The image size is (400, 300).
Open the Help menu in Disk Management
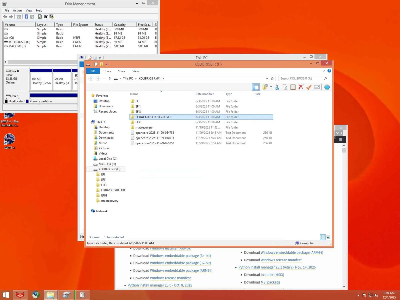coord(39,10)
